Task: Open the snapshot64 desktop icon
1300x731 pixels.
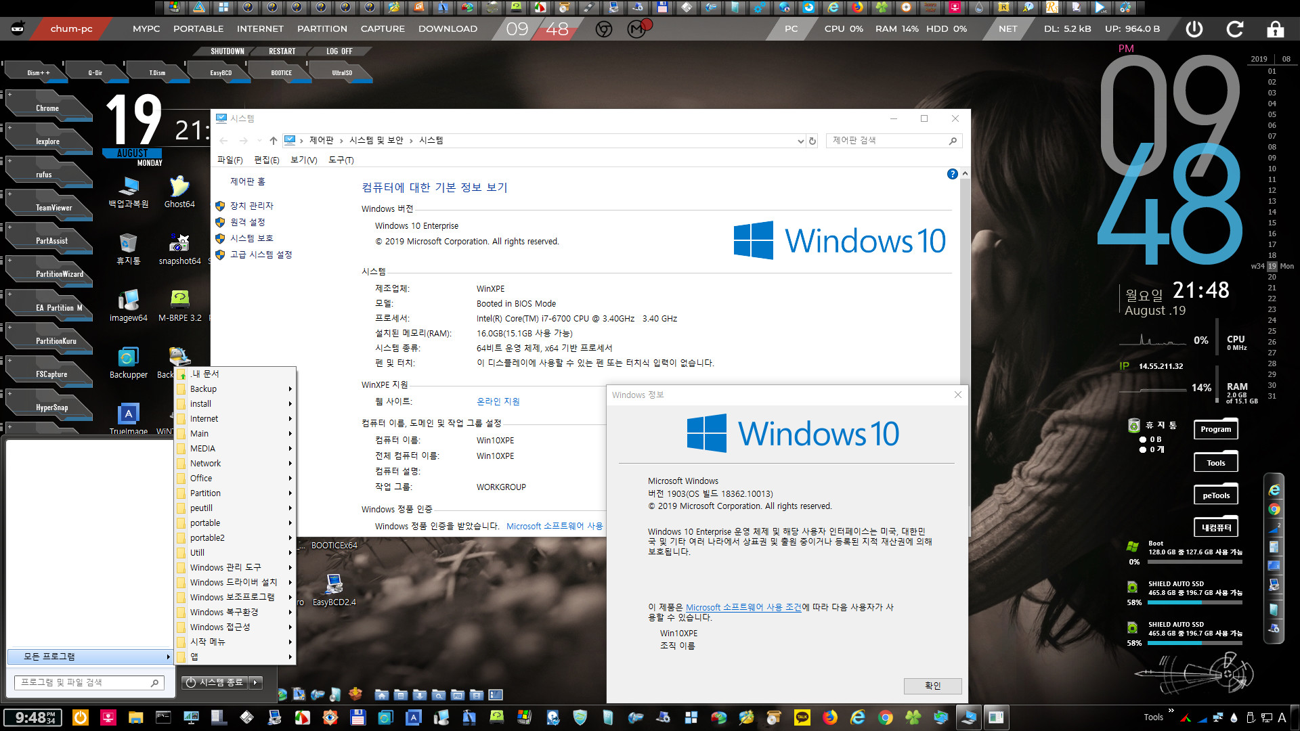Action: pos(179,249)
